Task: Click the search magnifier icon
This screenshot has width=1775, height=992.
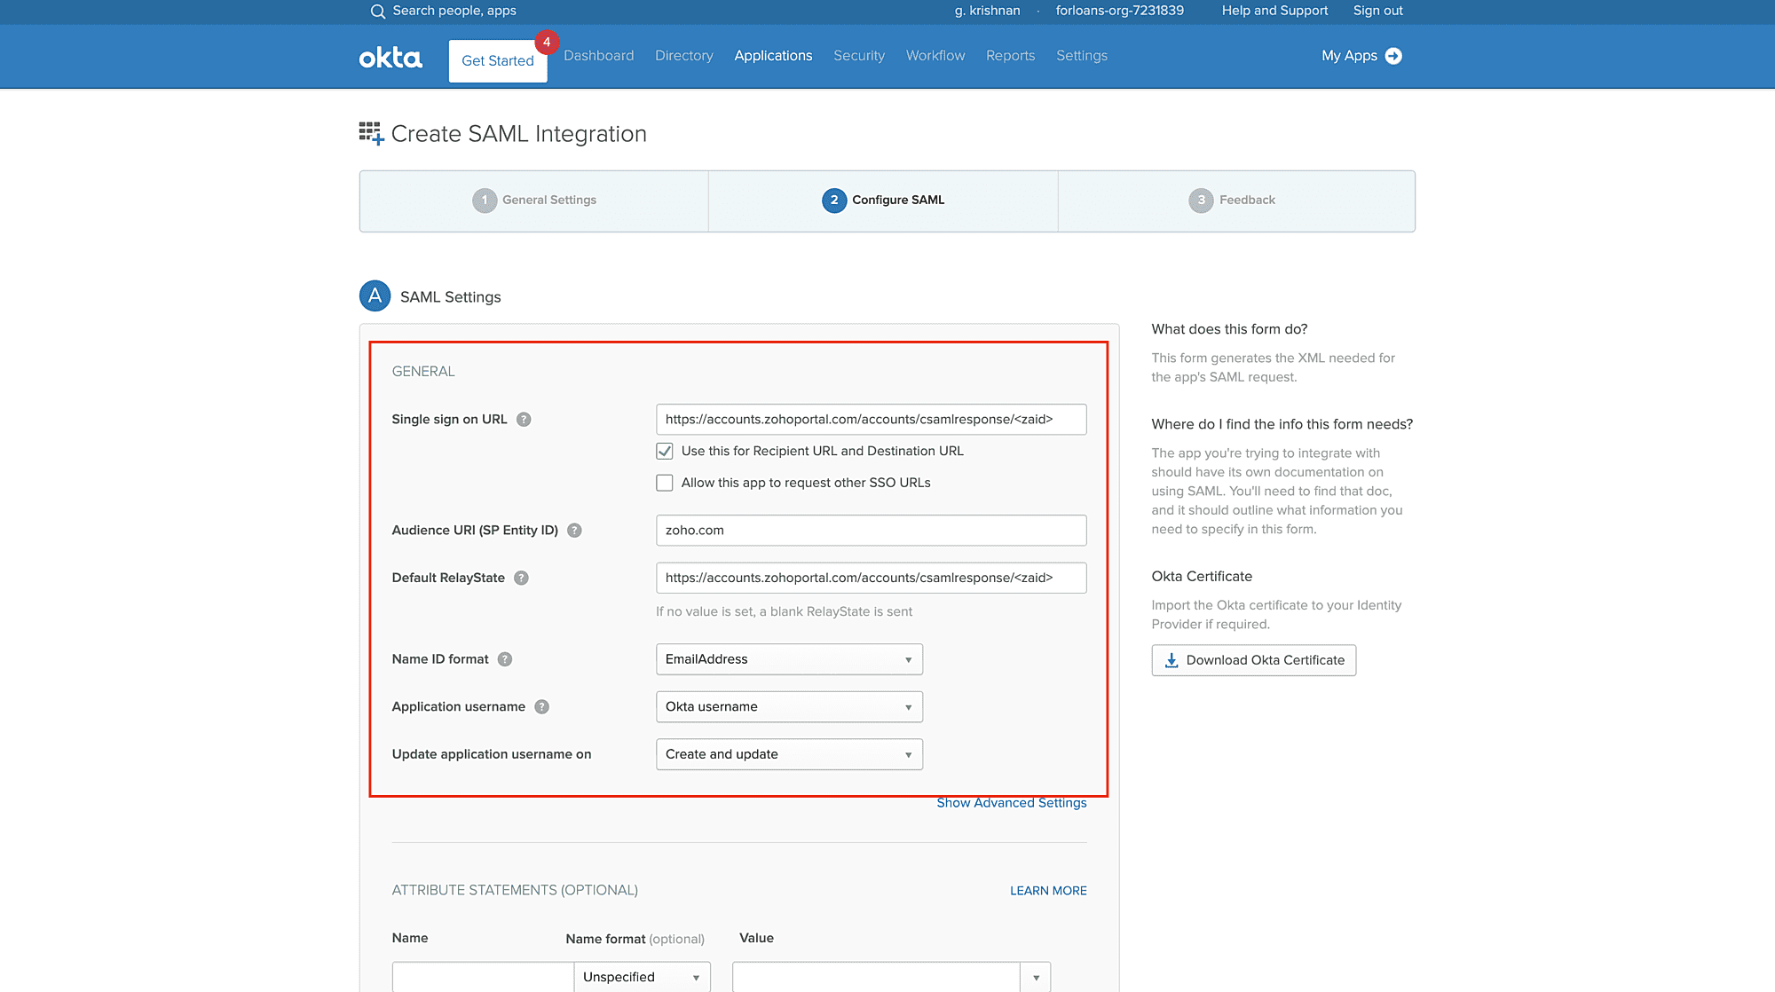Action: click(x=377, y=12)
